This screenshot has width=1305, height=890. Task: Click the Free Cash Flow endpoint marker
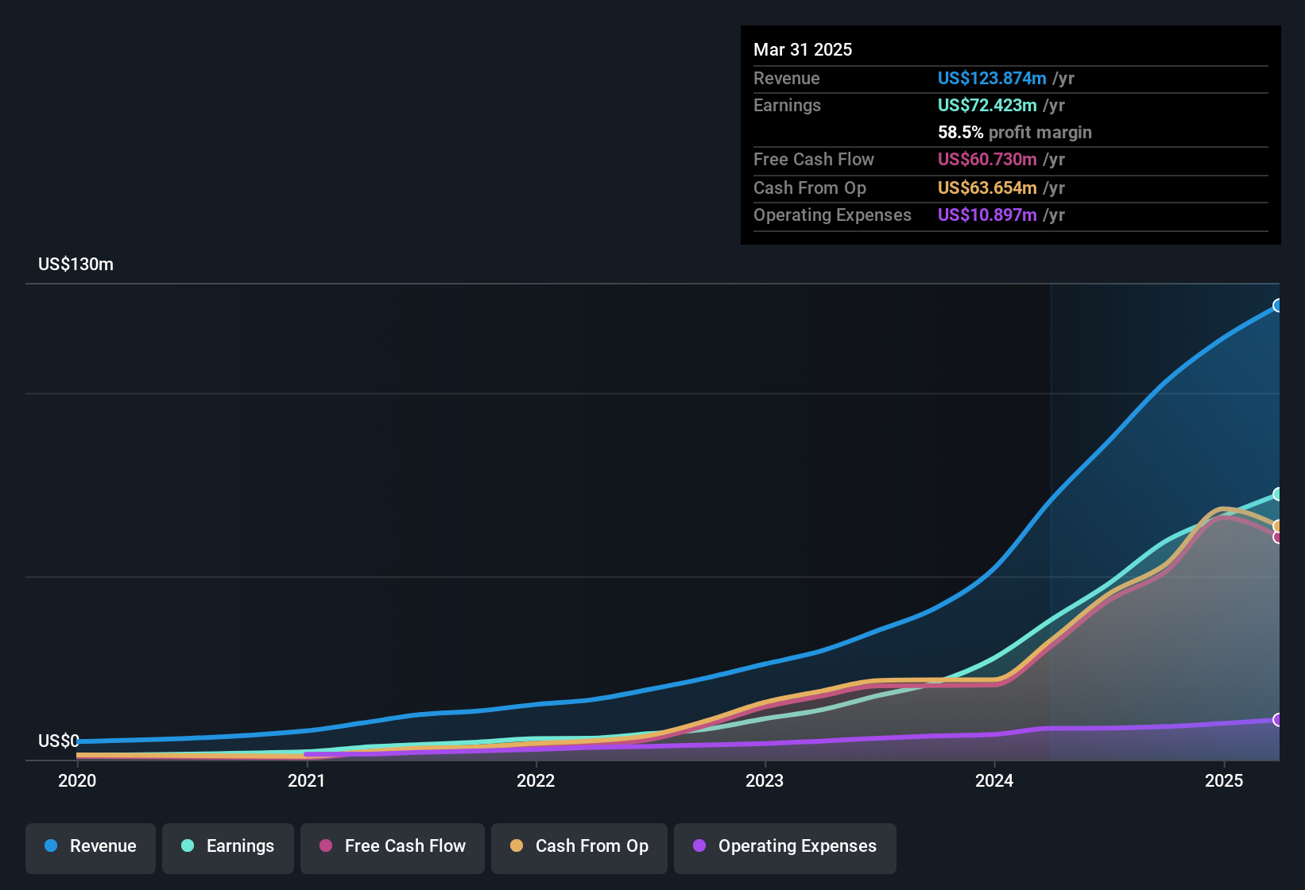1278,537
